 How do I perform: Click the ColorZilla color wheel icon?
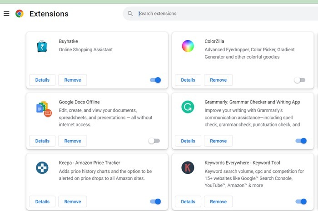click(188, 46)
